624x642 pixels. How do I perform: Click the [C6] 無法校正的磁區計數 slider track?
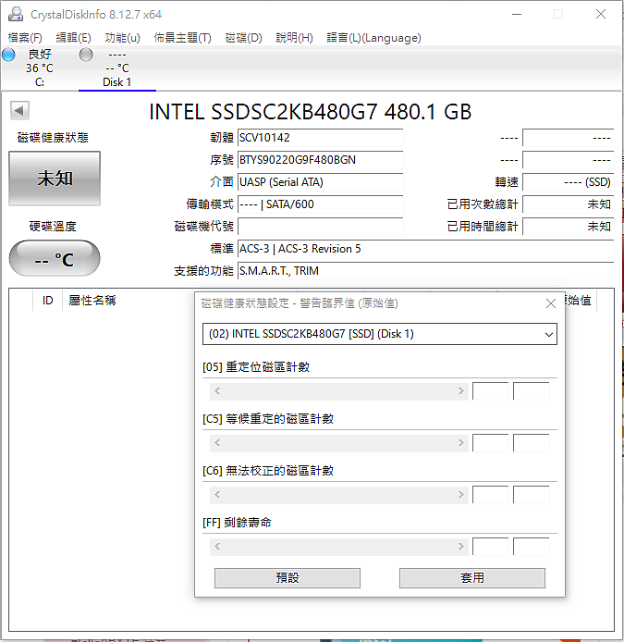point(339,495)
